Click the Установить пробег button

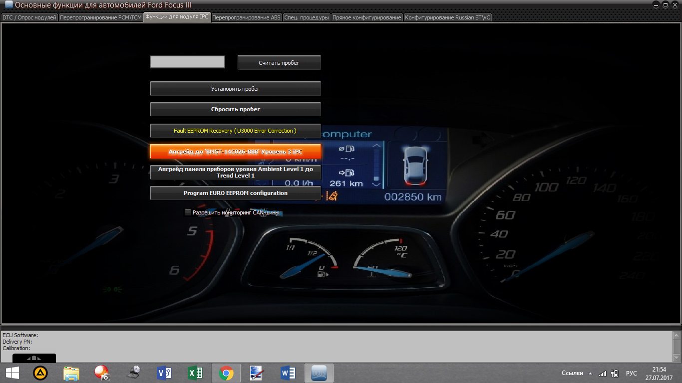pyautogui.click(x=235, y=89)
